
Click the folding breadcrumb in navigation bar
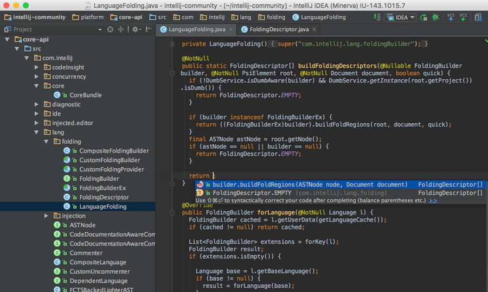[272, 17]
